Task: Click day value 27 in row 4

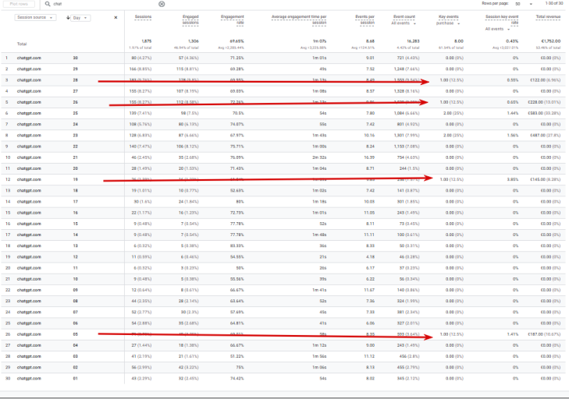Action: pos(76,91)
